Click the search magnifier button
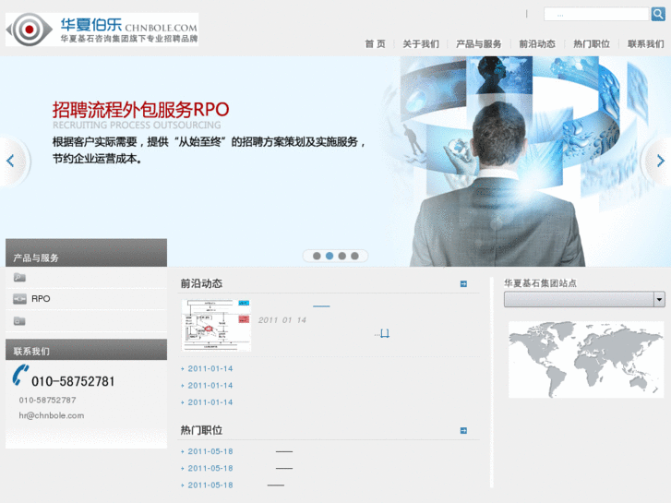 tap(658, 14)
